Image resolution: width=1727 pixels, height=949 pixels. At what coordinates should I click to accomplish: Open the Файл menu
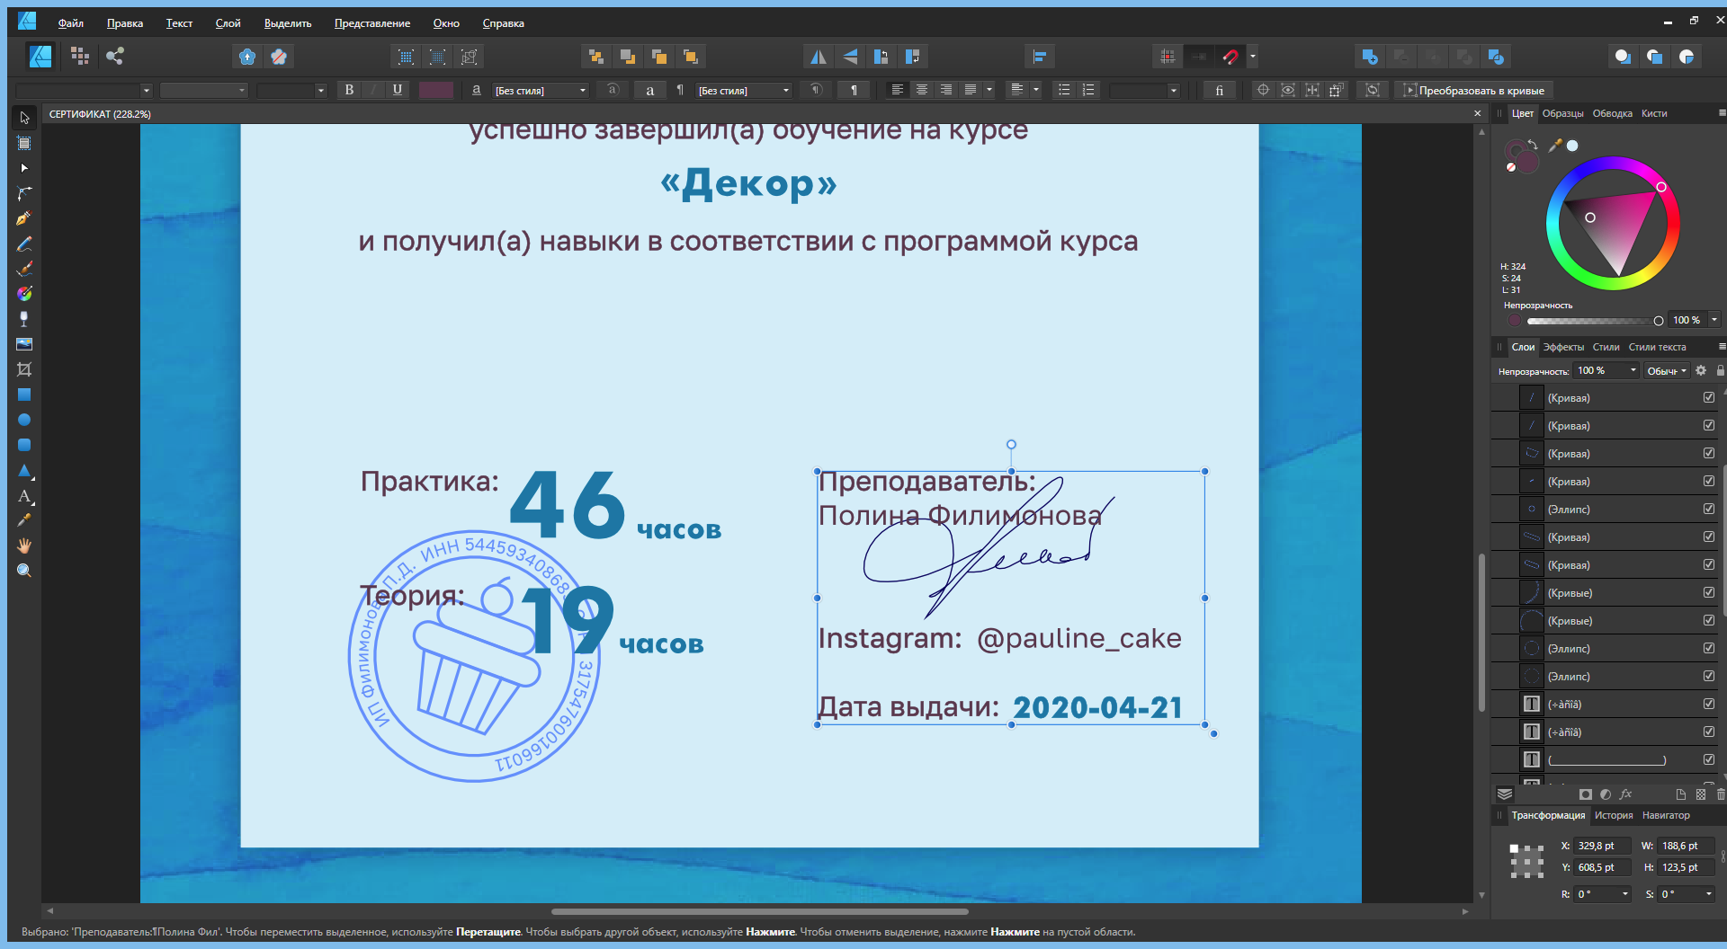point(70,23)
